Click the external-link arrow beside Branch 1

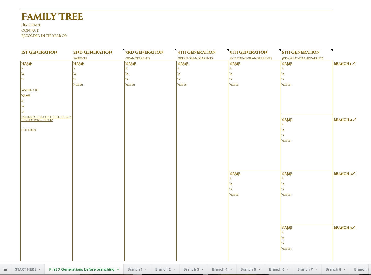[353, 63]
